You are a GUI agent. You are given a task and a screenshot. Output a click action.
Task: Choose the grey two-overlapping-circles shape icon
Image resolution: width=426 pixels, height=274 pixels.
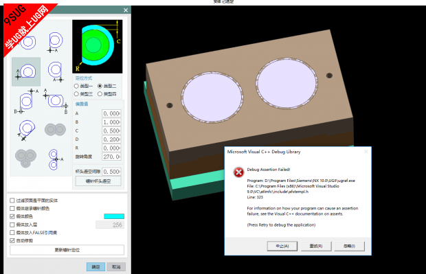point(55,130)
